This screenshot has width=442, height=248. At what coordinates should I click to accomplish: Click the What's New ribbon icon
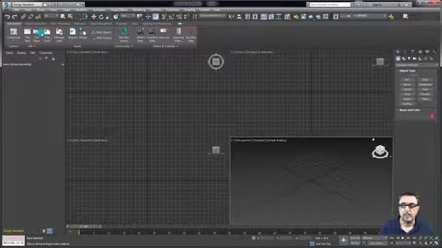pos(140,35)
